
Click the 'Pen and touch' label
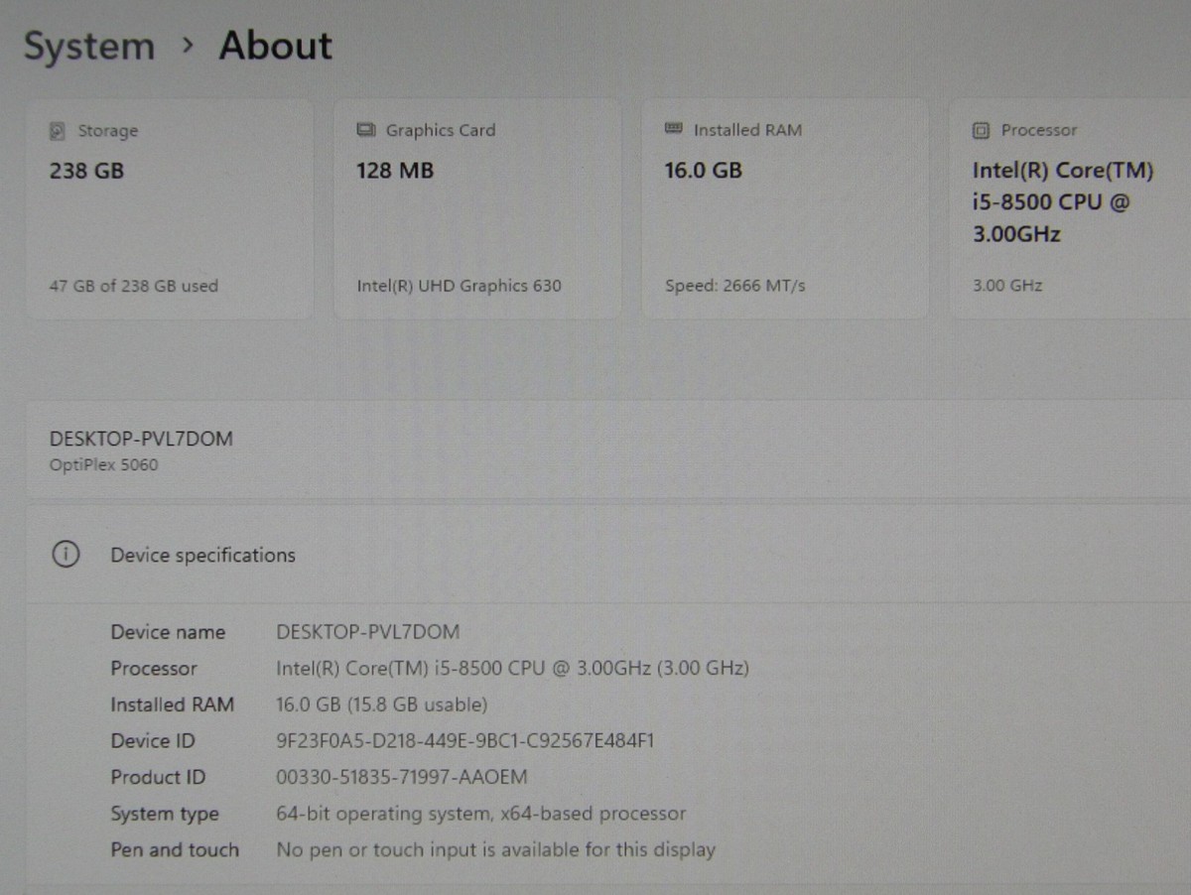175,850
